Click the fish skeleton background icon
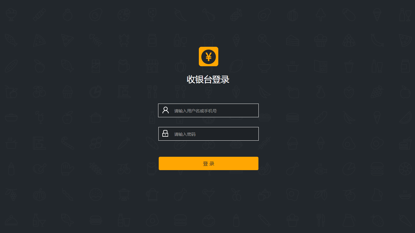Viewport: 415px width, 233px height. tap(96, 40)
